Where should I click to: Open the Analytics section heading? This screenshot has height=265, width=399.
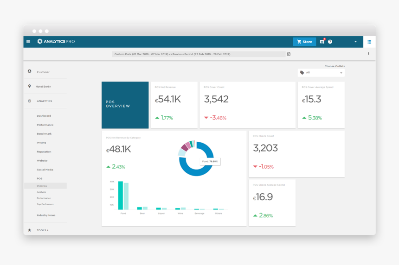tap(44, 101)
